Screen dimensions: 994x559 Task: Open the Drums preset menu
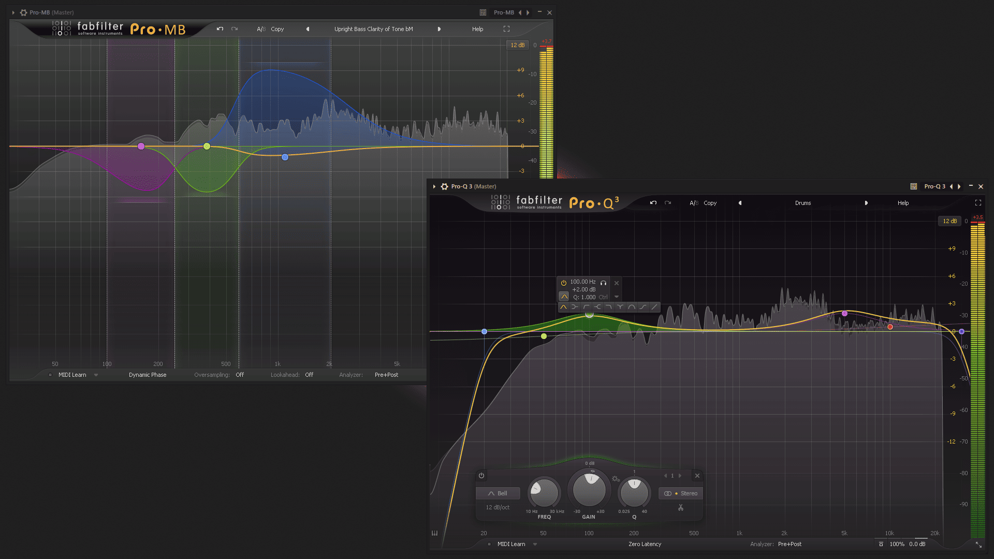click(x=803, y=203)
